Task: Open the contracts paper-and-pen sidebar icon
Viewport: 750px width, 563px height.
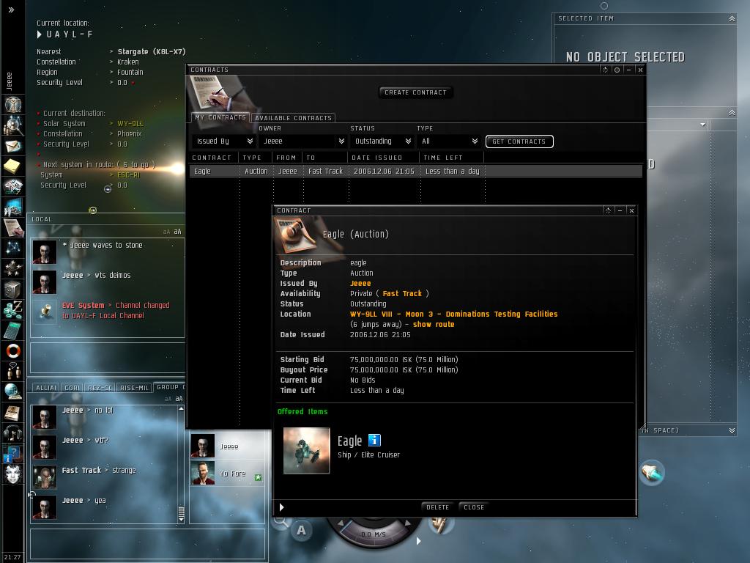Action: pos(13,227)
